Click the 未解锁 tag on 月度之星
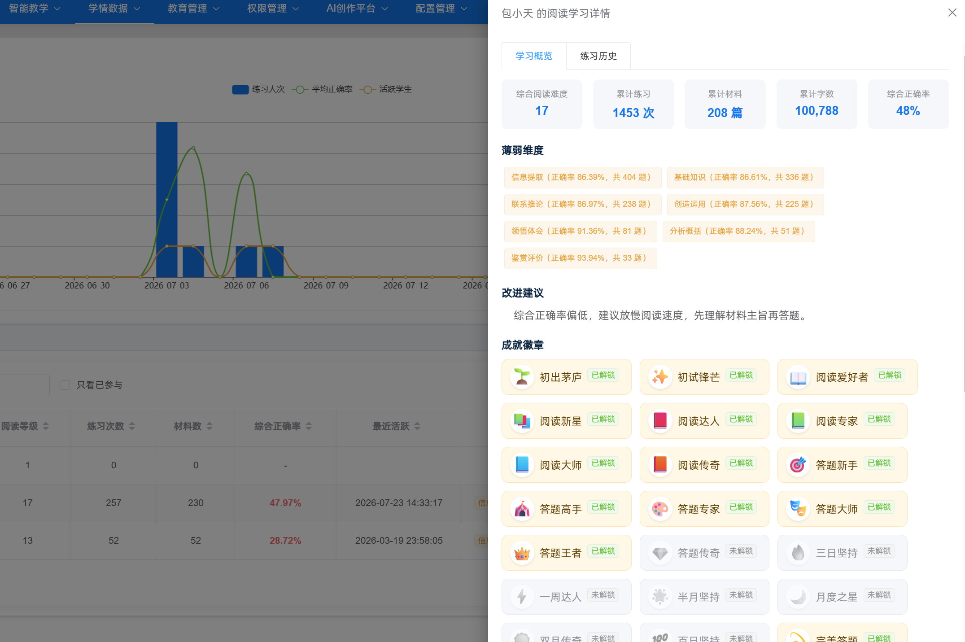 [x=879, y=595]
